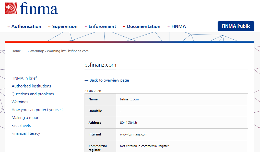The height and width of the screenshot is (152, 260).
Task: Open the Enforcement menu
Action: (x=102, y=26)
